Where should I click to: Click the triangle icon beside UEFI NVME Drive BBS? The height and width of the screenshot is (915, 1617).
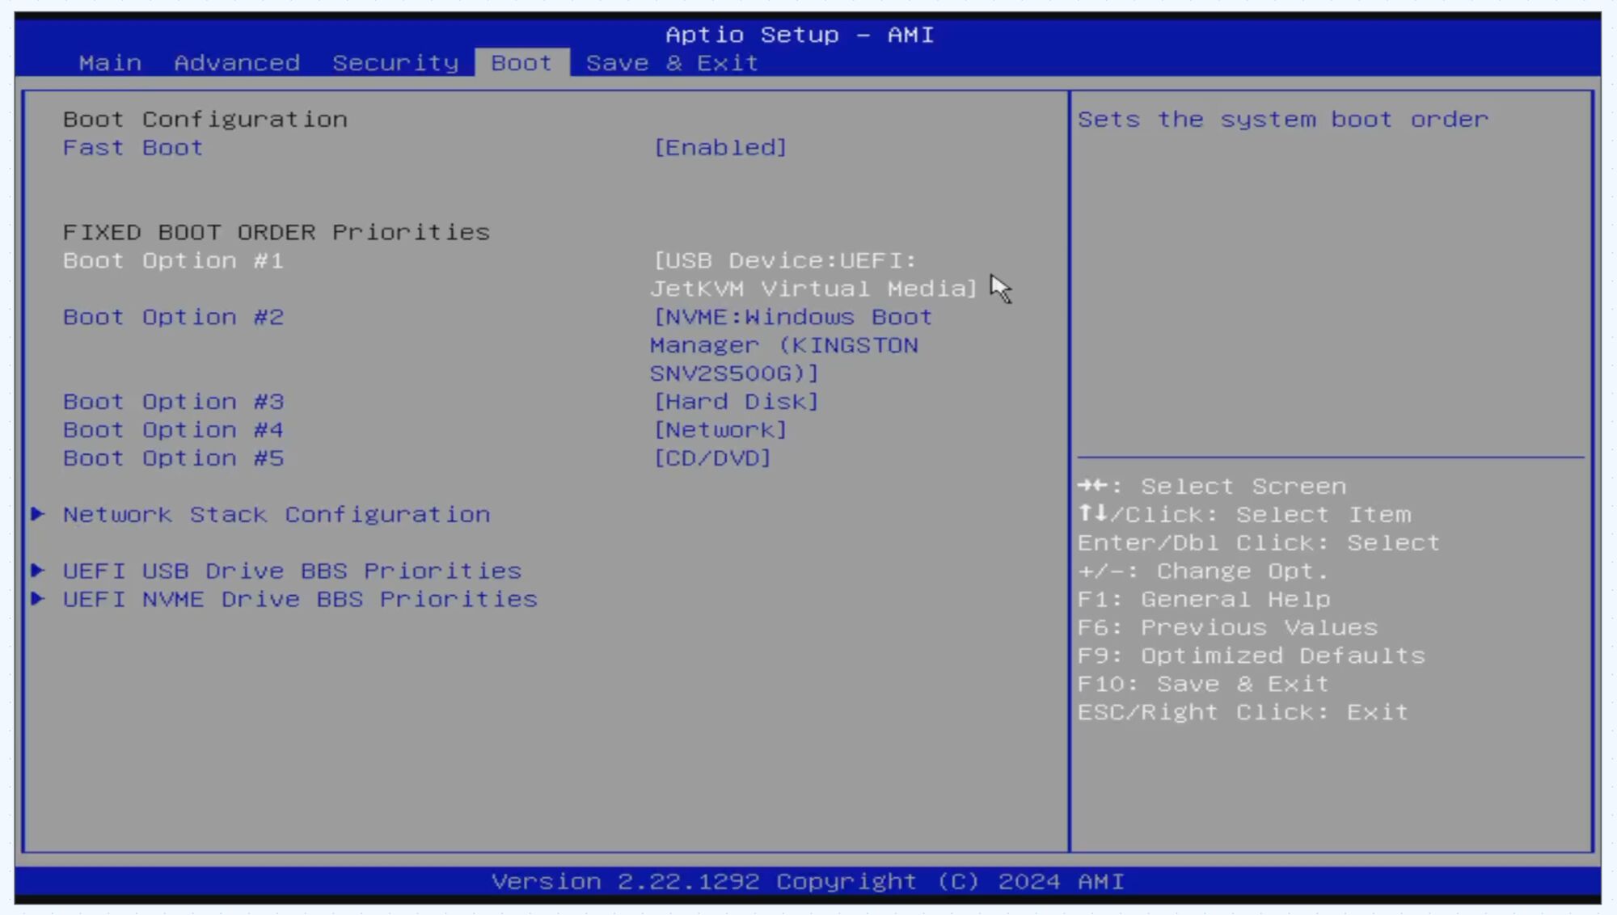(x=37, y=599)
